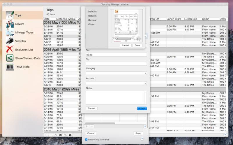Image resolution: width=233 pixels, height=145 pixels.
Task: Select the 2016 May group header row
Action: (135, 23)
